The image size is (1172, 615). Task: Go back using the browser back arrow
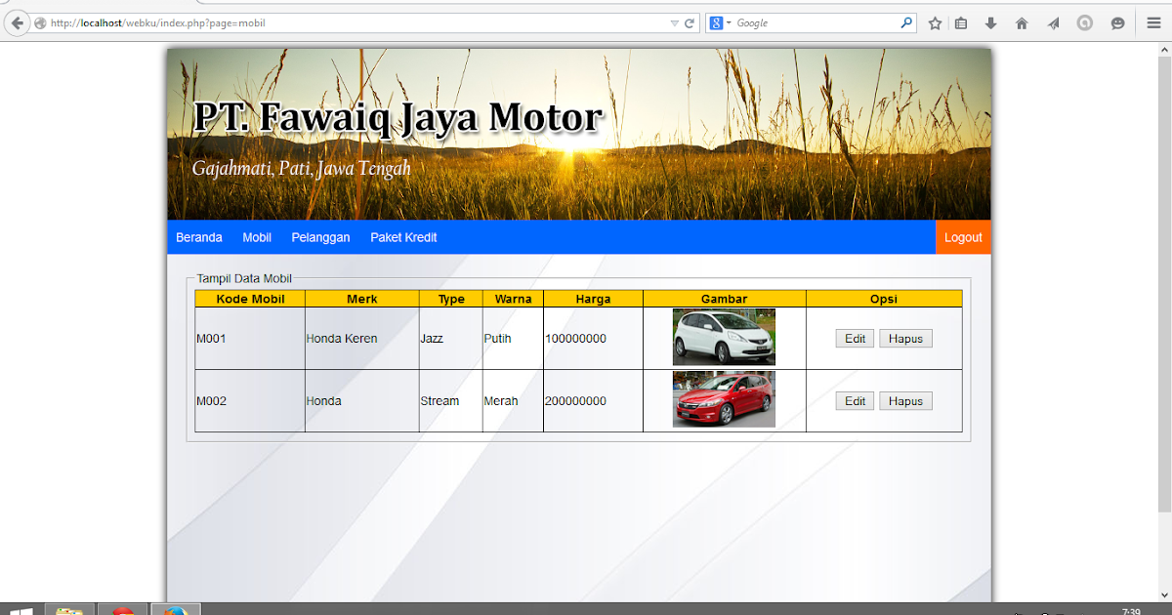(x=17, y=22)
